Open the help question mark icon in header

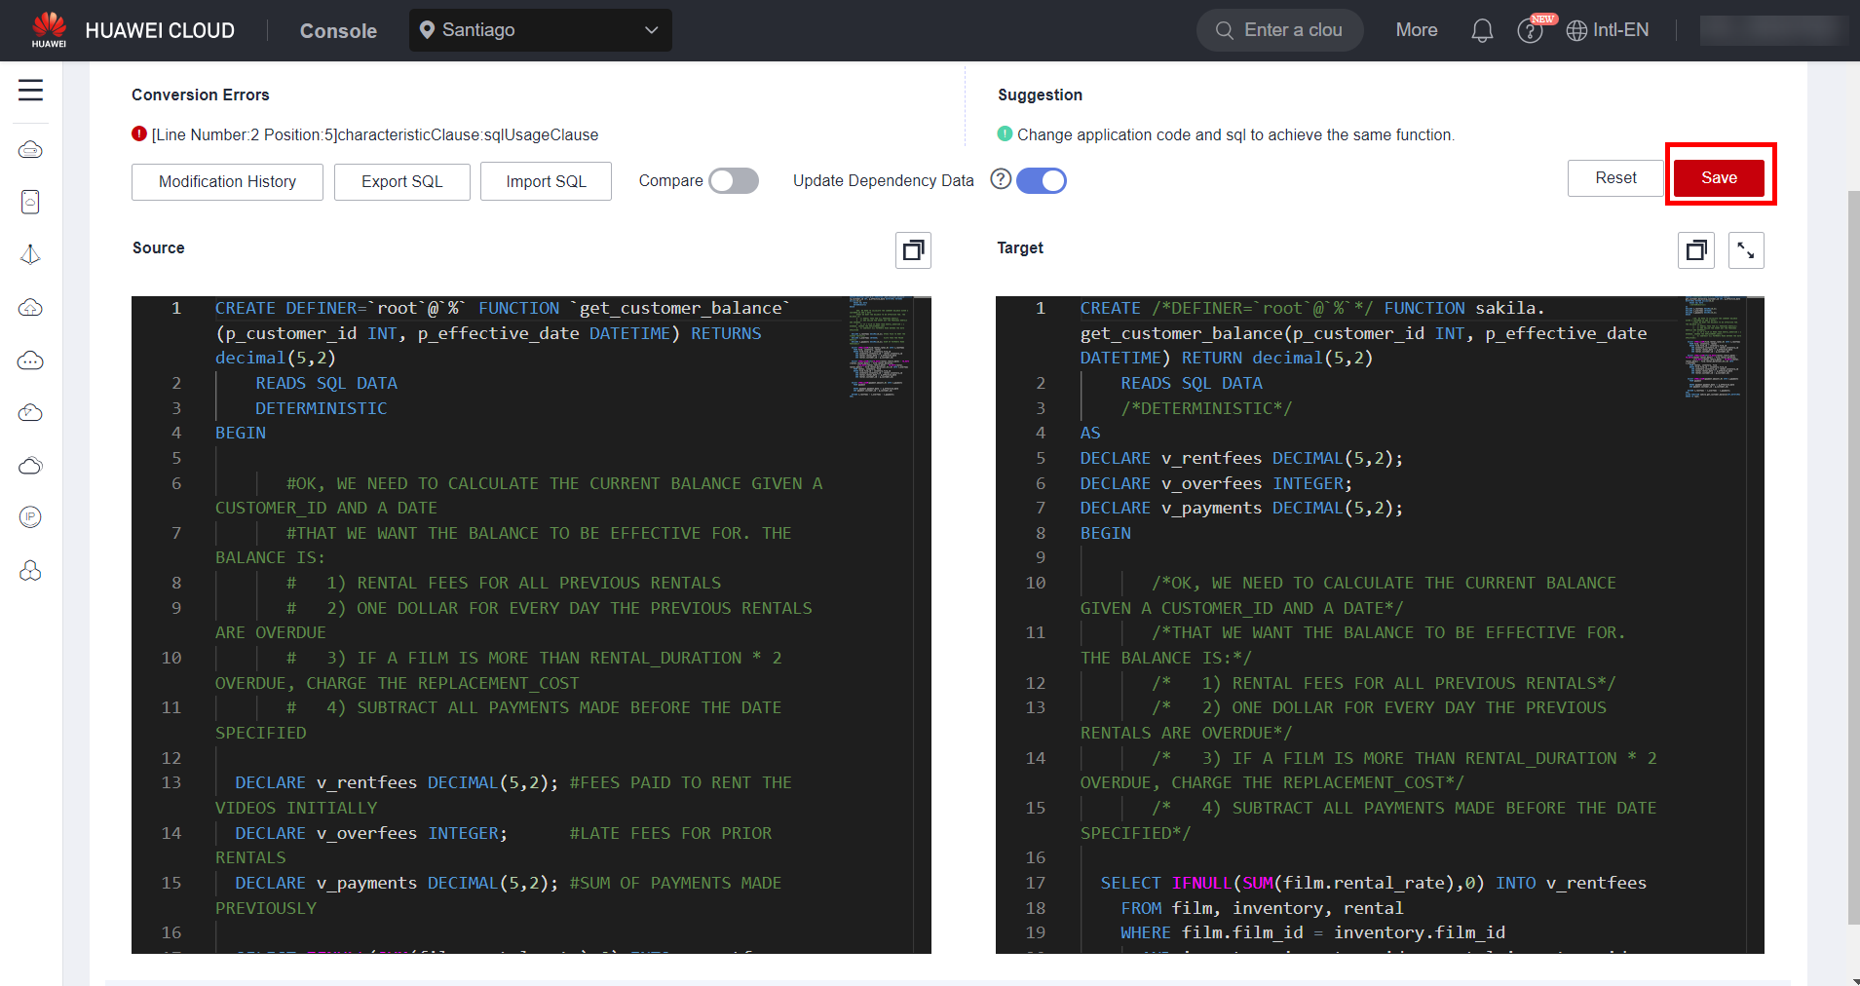pos(1530,31)
